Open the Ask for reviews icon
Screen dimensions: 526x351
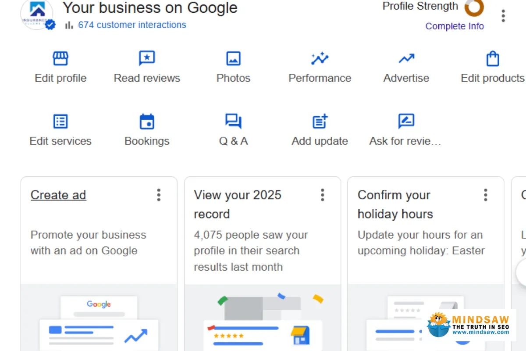tap(405, 121)
